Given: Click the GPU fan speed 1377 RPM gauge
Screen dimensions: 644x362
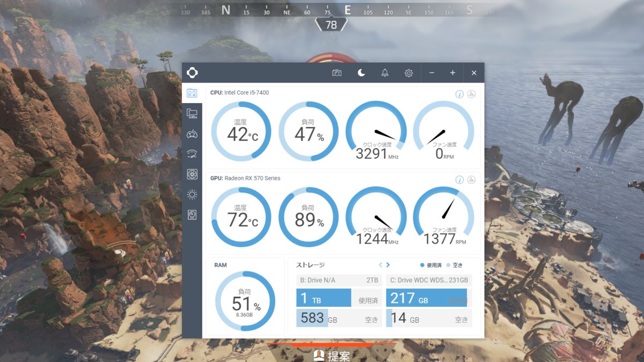Looking at the screenshot, I should point(444,217).
